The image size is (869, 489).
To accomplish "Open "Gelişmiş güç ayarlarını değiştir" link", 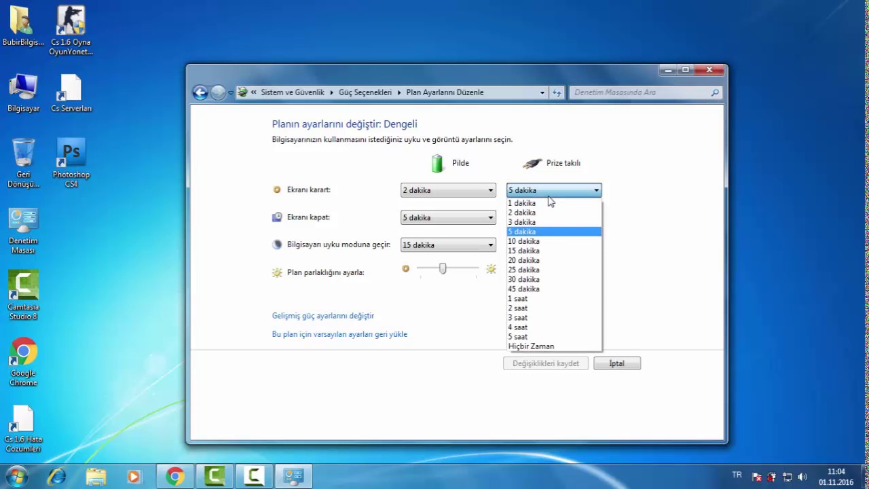I will click(323, 316).
